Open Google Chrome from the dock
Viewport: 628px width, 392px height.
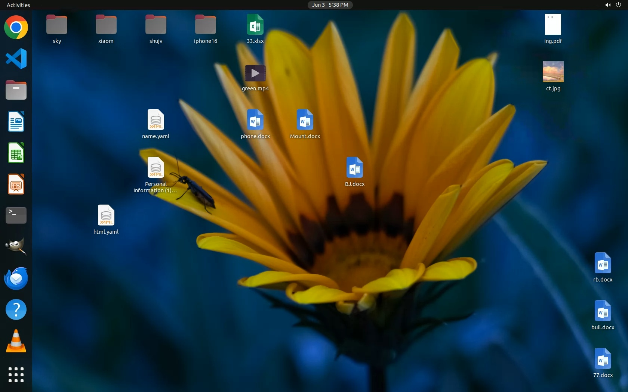pyautogui.click(x=16, y=28)
